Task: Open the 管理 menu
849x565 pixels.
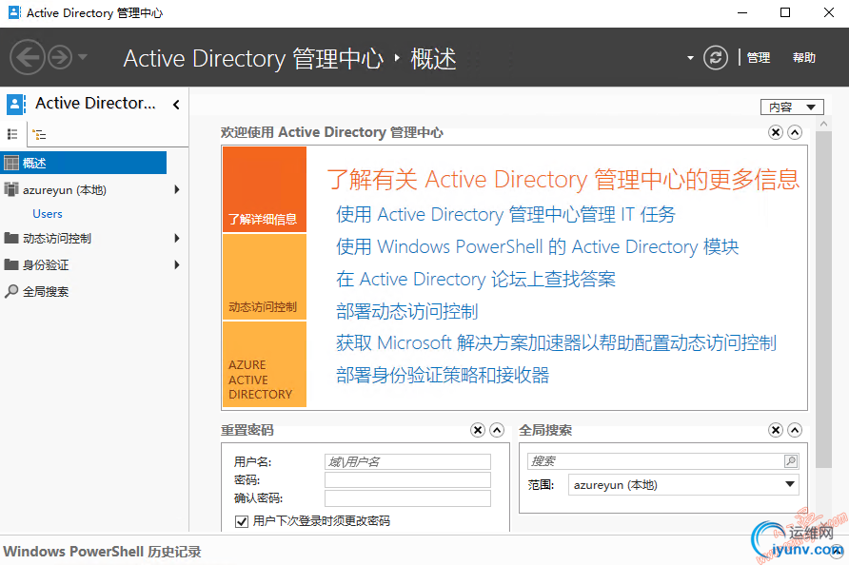Action: click(759, 58)
